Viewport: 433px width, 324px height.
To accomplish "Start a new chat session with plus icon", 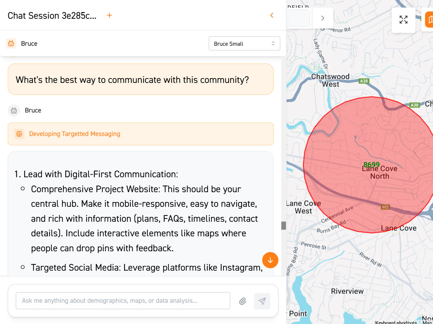I will pos(109,15).
